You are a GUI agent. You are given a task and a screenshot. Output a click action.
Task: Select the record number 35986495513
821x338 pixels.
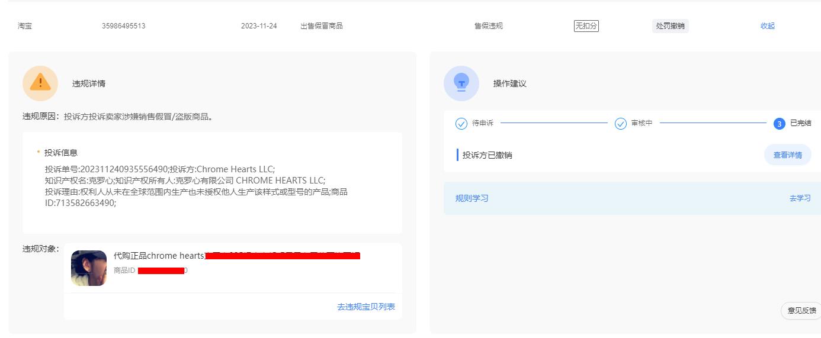[124, 26]
